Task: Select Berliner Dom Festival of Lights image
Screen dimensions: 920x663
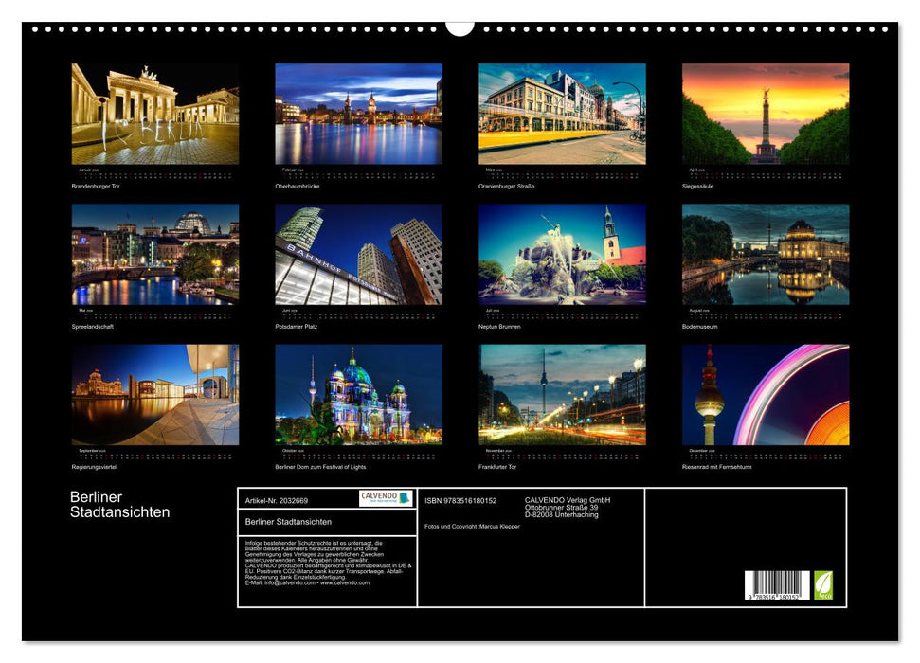Action: pos(358,394)
